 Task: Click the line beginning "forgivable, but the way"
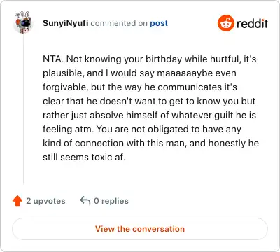(140, 87)
